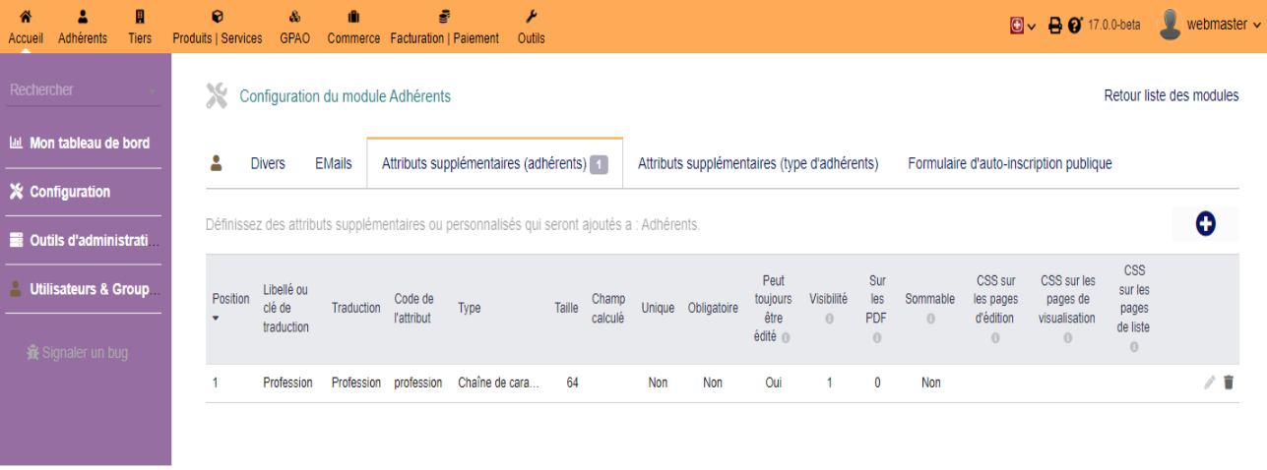Click the help icon beside version number

[x=1075, y=26]
